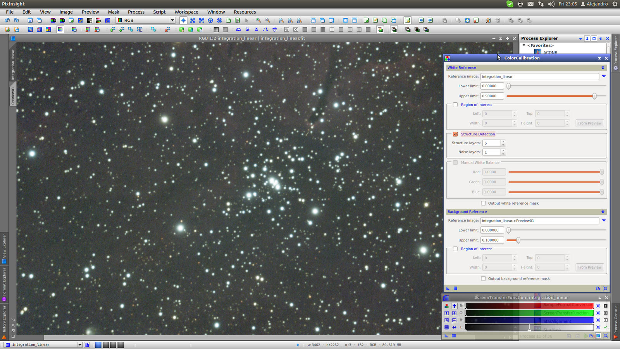Viewport: 620px width, 349px height.
Task: Open the Process Console side panel
Action: click(615, 320)
